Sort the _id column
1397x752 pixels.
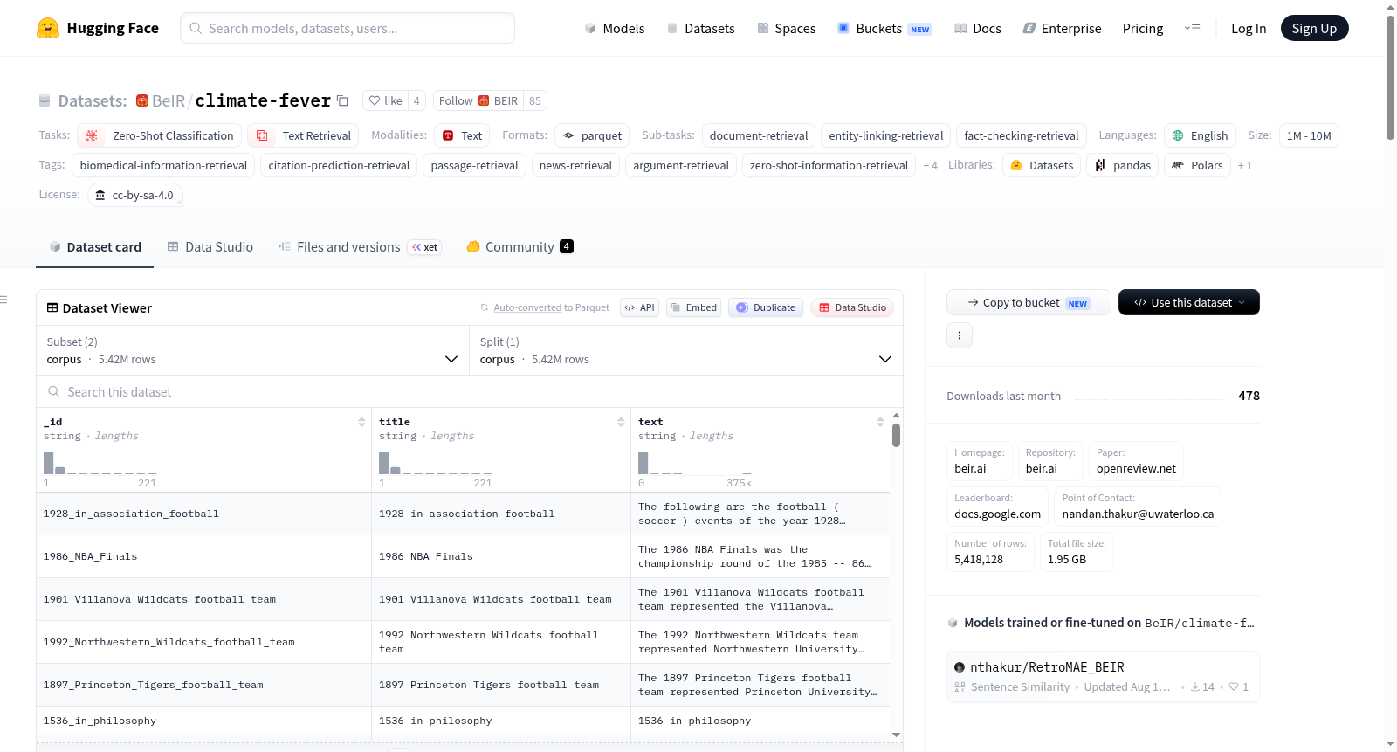tap(361, 422)
